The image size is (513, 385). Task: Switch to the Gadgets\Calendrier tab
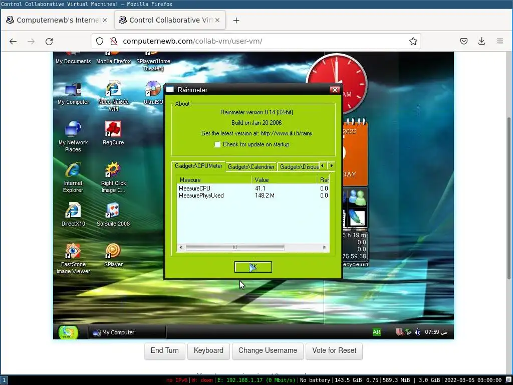251,166
